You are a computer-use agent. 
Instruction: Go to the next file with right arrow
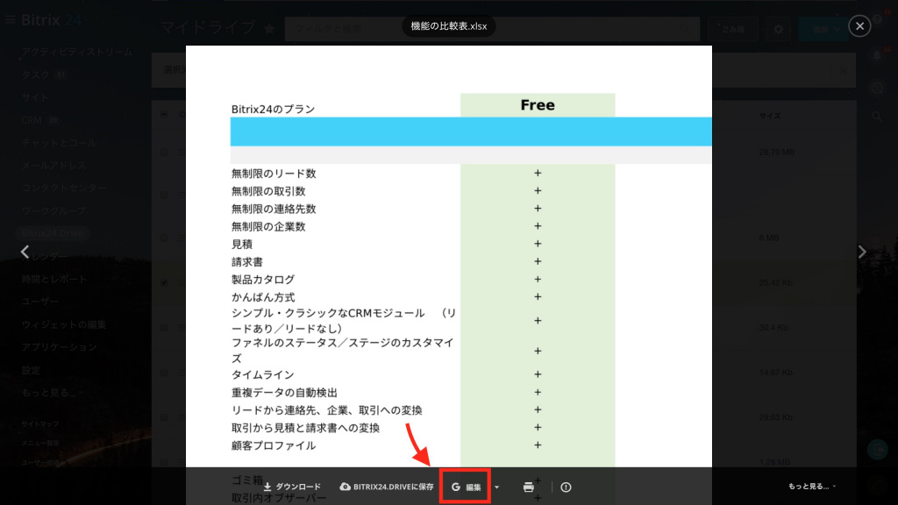point(862,252)
